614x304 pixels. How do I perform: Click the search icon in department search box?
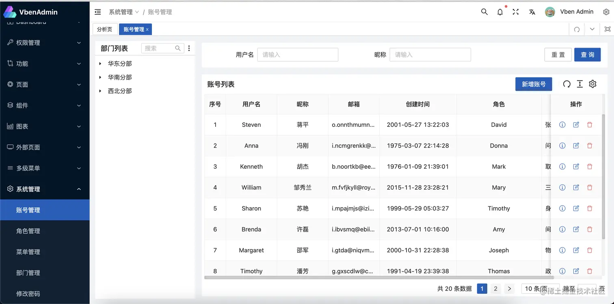click(x=178, y=48)
